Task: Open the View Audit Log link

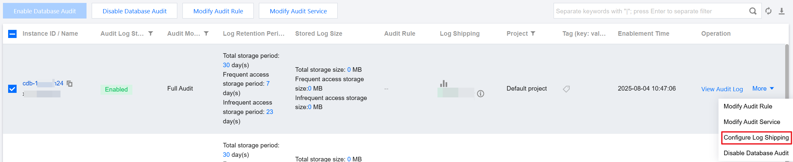Action: point(722,89)
